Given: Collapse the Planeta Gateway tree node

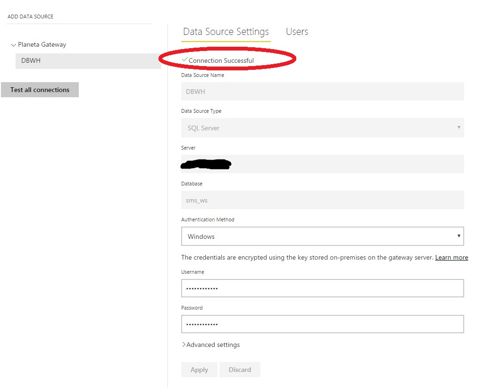Looking at the screenshot, I should 13,45.
